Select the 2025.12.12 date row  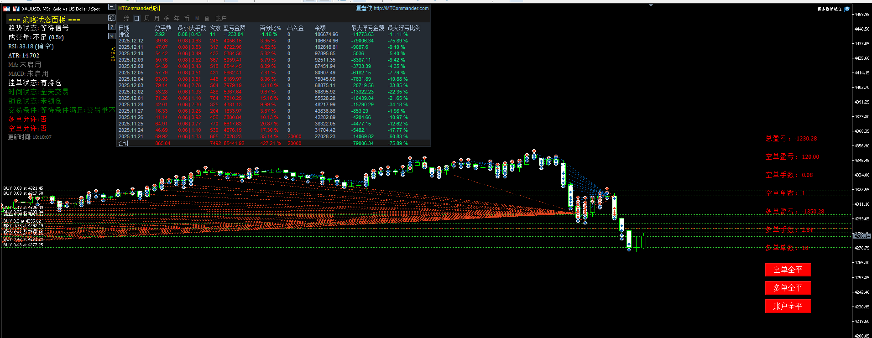coord(131,41)
